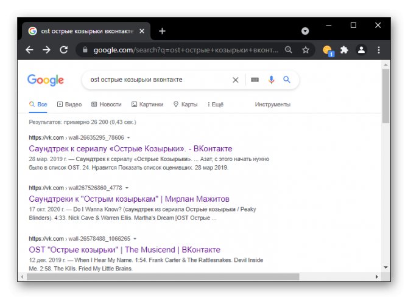
Task: Open result 'OST "Острые козырьки" | The Musicend | ВКонтакте'
Action: [x=124, y=250]
